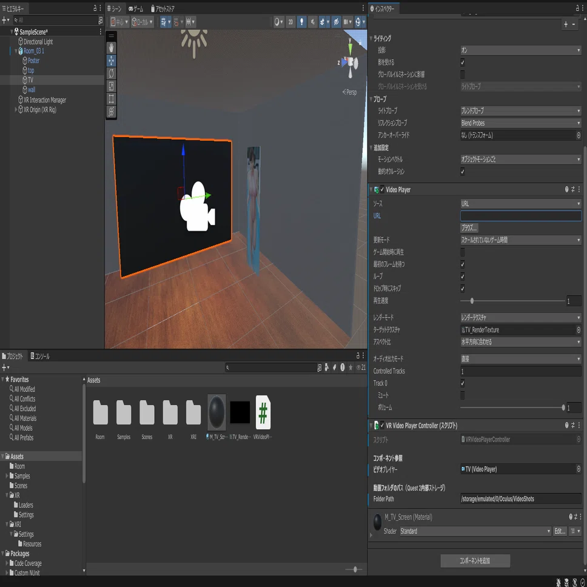Screen dimensions: 587x587
Task: Open the video Source dropdown set to URL
Action: tap(520, 204)
